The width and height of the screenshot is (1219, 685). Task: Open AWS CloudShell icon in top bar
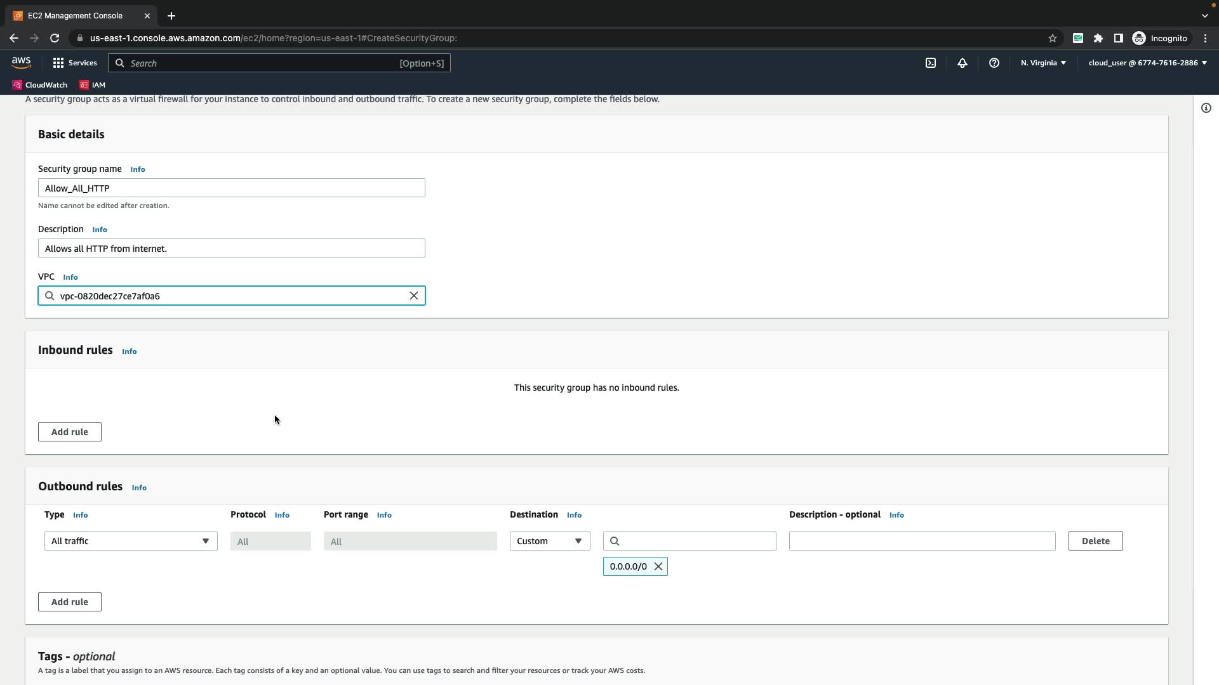click(x=930, y=63)
